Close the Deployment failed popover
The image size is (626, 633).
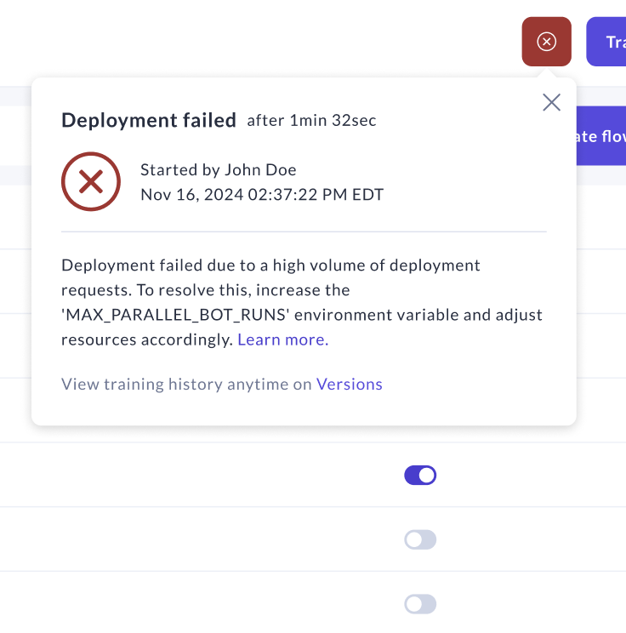551,103
